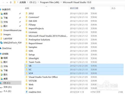Select 'Visual Studio Tools for Office' folder name

coord(43,77)
